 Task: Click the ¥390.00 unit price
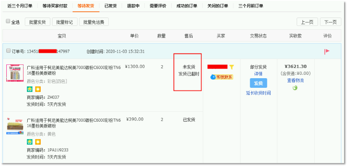(x=135, y=119)
